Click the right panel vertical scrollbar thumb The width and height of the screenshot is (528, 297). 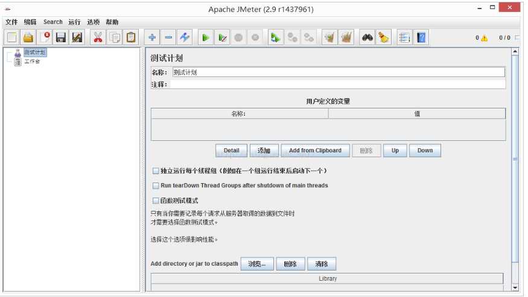[x=515, y=159]
